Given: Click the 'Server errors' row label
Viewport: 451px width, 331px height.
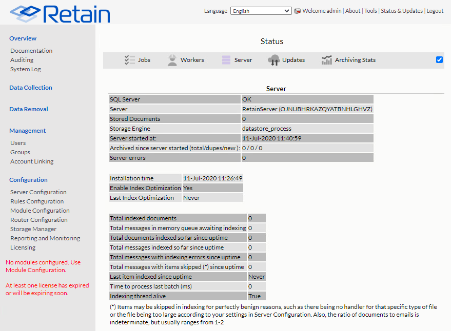Looking at the screenshot, I should (128, 158).
